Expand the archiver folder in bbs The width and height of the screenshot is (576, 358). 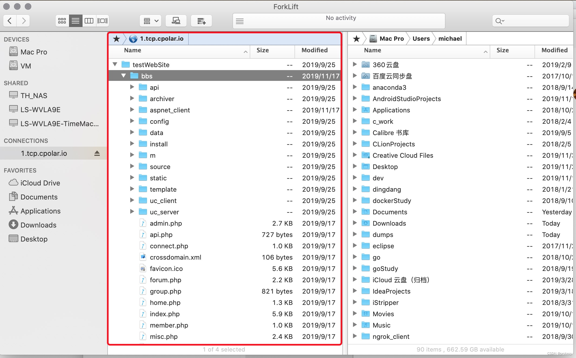coord(132,99)
